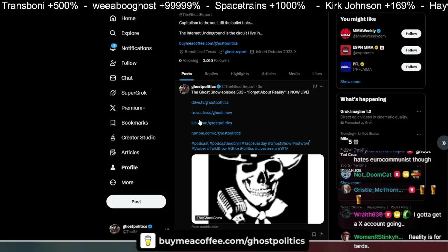Share the Ghost Show post
Viewport: 448px width, 252px height.
[321, 234]
